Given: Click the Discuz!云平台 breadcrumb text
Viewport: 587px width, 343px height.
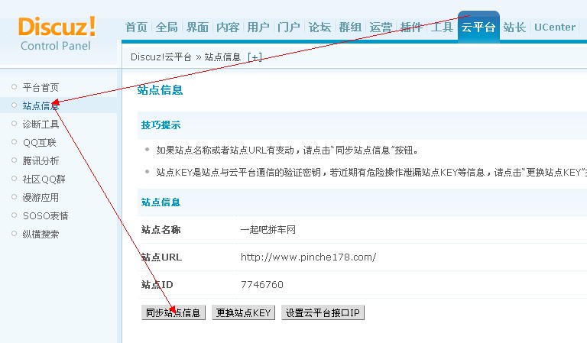Looking at the screenshot, I should [x=161, y=57].
